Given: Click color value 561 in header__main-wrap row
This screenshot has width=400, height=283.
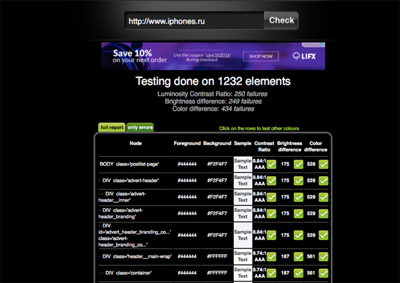Looking at the screenshot, I should click(311, 257).
